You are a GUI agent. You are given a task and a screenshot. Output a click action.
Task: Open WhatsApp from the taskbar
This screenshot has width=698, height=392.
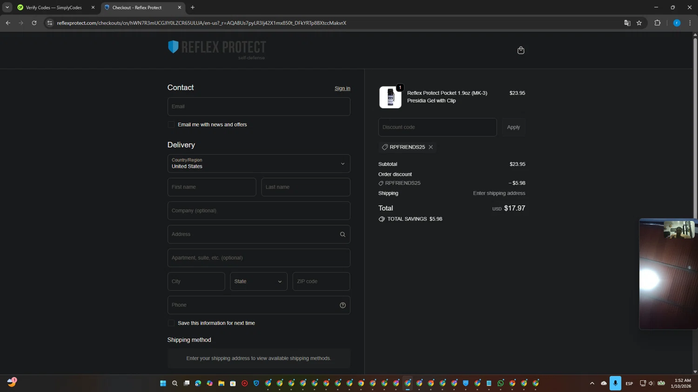(x=501, y=383)
